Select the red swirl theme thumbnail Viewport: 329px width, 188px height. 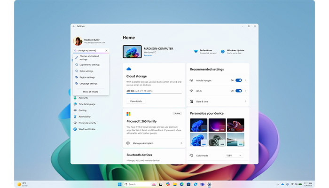point(235,125)
